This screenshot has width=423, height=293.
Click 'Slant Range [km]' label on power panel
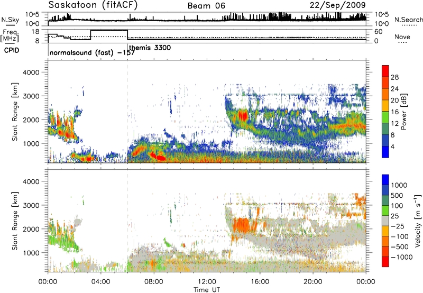point(15,112)
